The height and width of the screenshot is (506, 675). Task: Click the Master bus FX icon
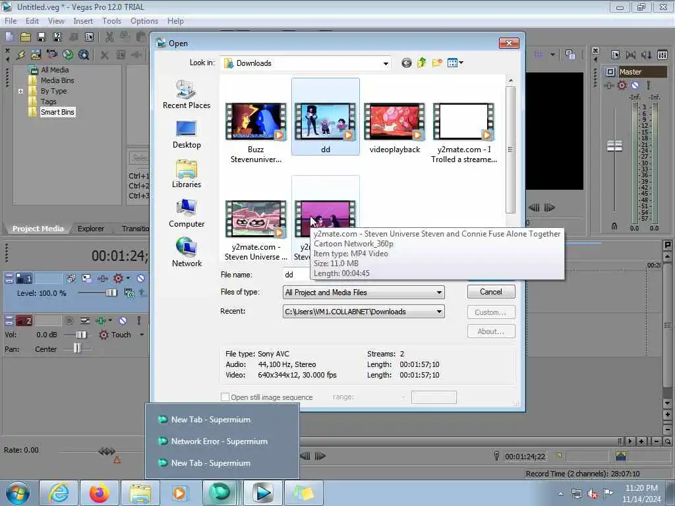tap(608, 85)
